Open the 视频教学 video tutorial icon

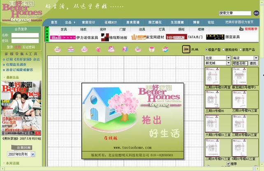tap(241, 29)
